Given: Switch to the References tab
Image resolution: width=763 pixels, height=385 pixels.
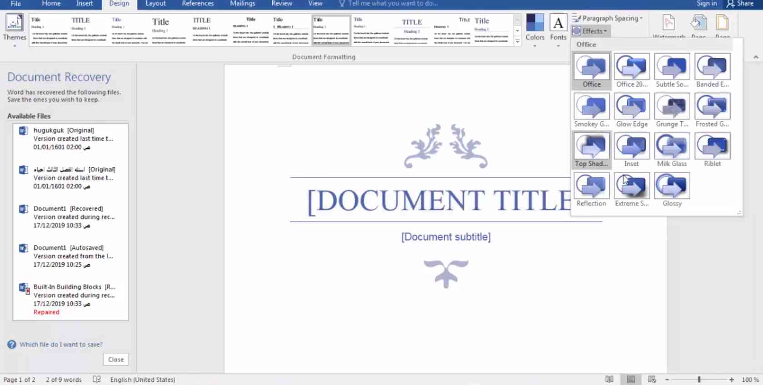Looking at the screenshot, I should (198, 4).
